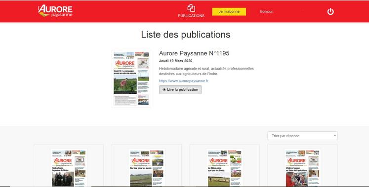Open the 'Tests glypho' issue cover
The image size is (369, 187).
tap(69, 168)
